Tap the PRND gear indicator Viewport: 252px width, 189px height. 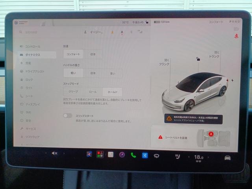(235, 22)
